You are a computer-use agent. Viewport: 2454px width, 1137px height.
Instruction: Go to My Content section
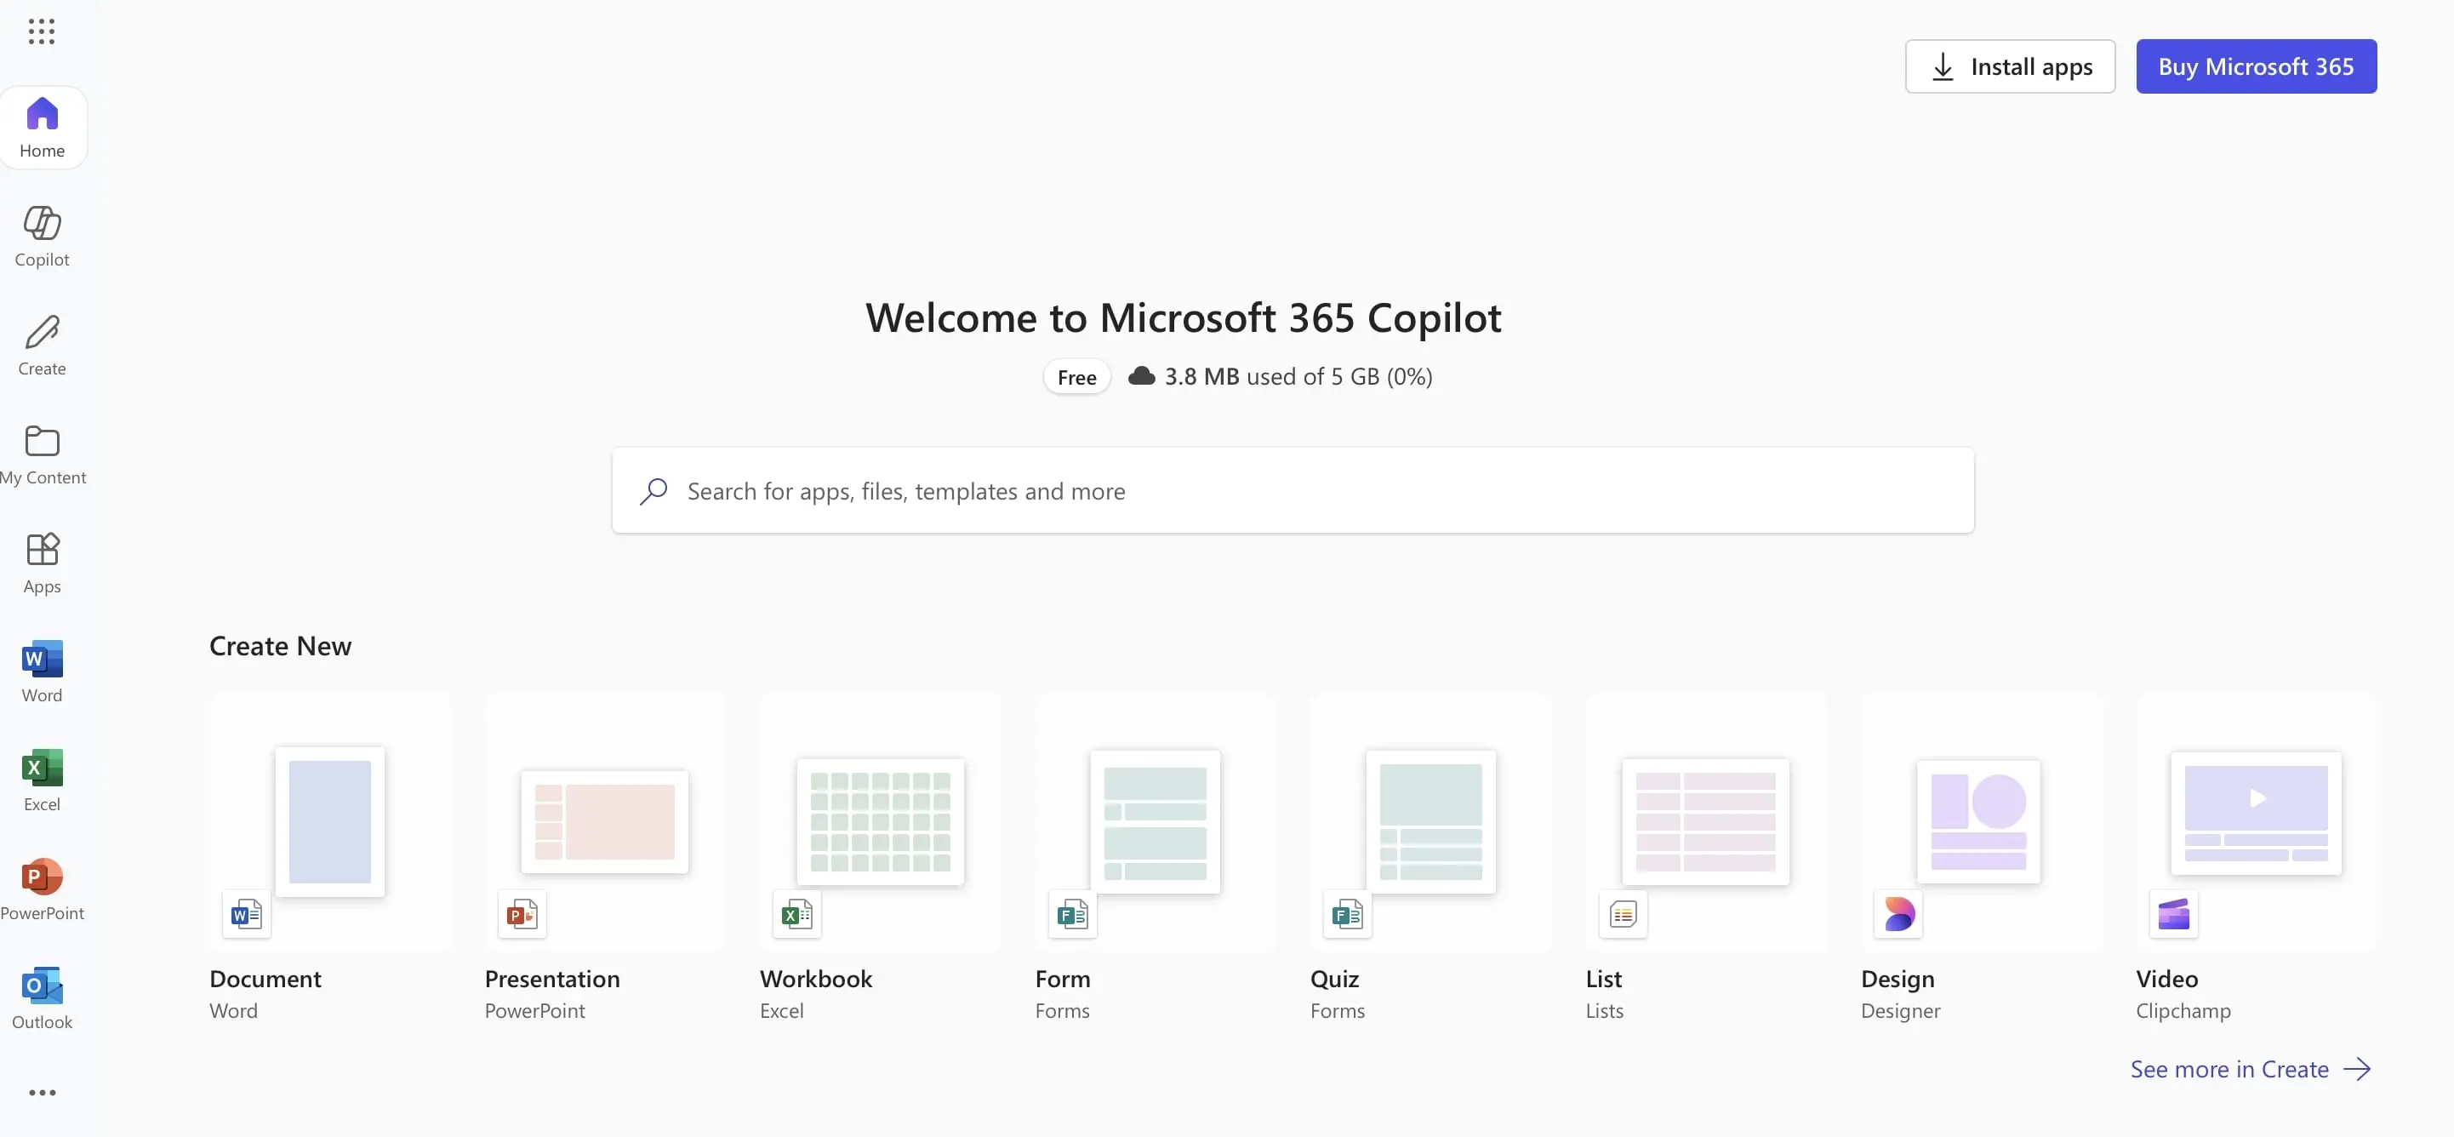(42, 454)
